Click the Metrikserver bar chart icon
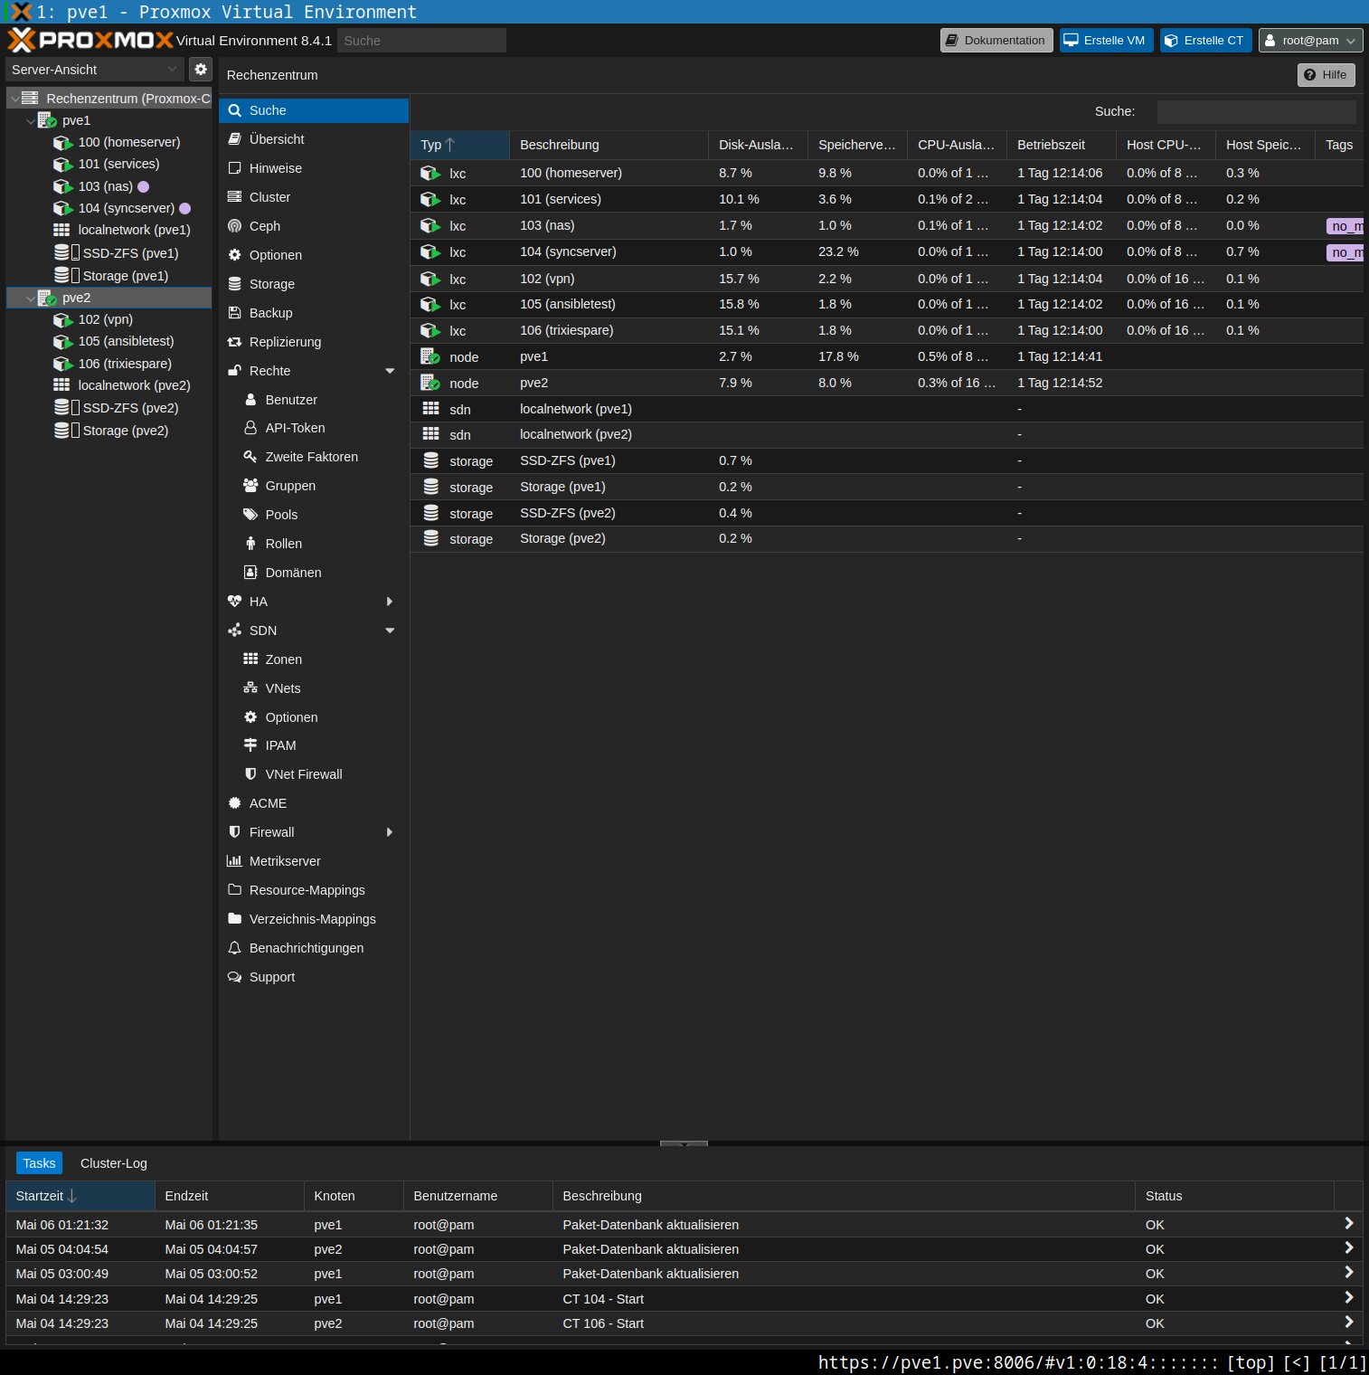The width and height of the screenshot is (1369, 1375). [234, 861]
